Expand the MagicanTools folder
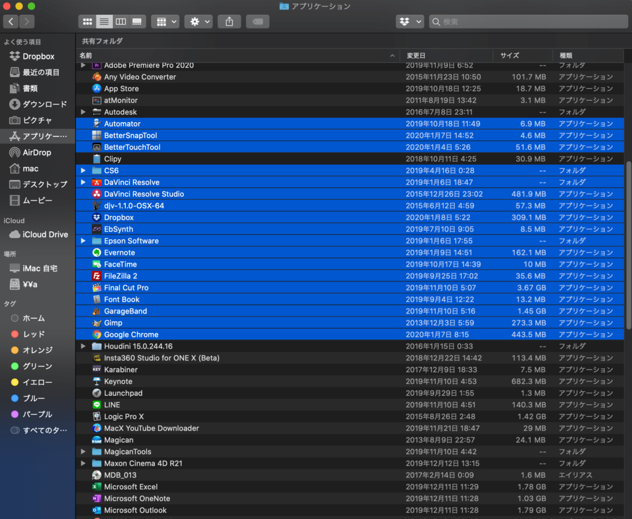Image resolution: width=632 pixels, height=519 pixels. (83, 452)
